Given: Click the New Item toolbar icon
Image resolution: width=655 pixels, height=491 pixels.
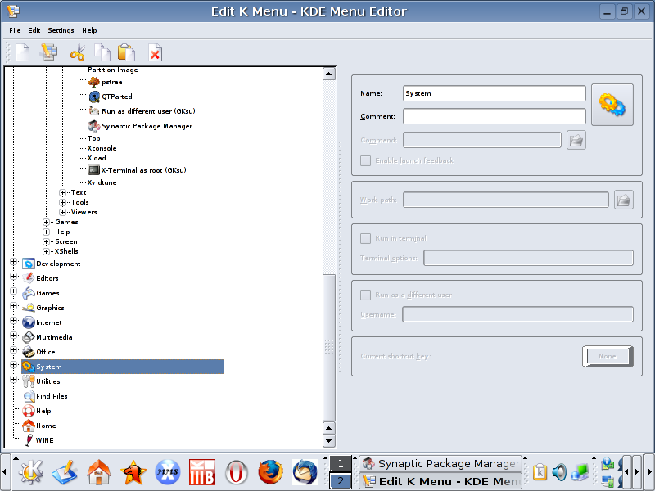Looking at the screenshot, I should (x=23, y=53).
